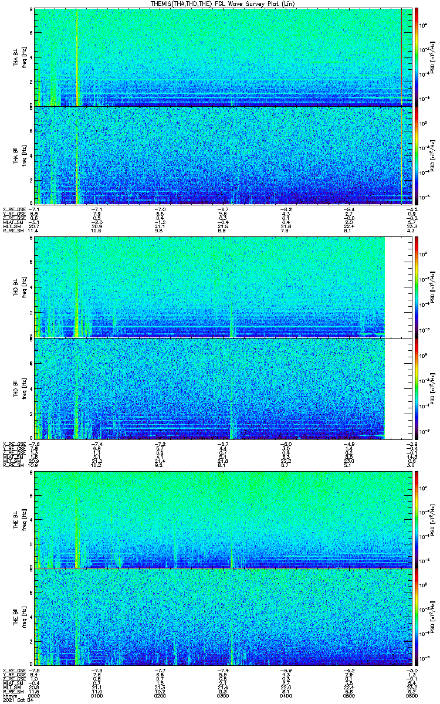Click the PSD color bar beside THE B-perpendicular
The image size is (440, 704).
pyautogui.click(x=417, y=519)
